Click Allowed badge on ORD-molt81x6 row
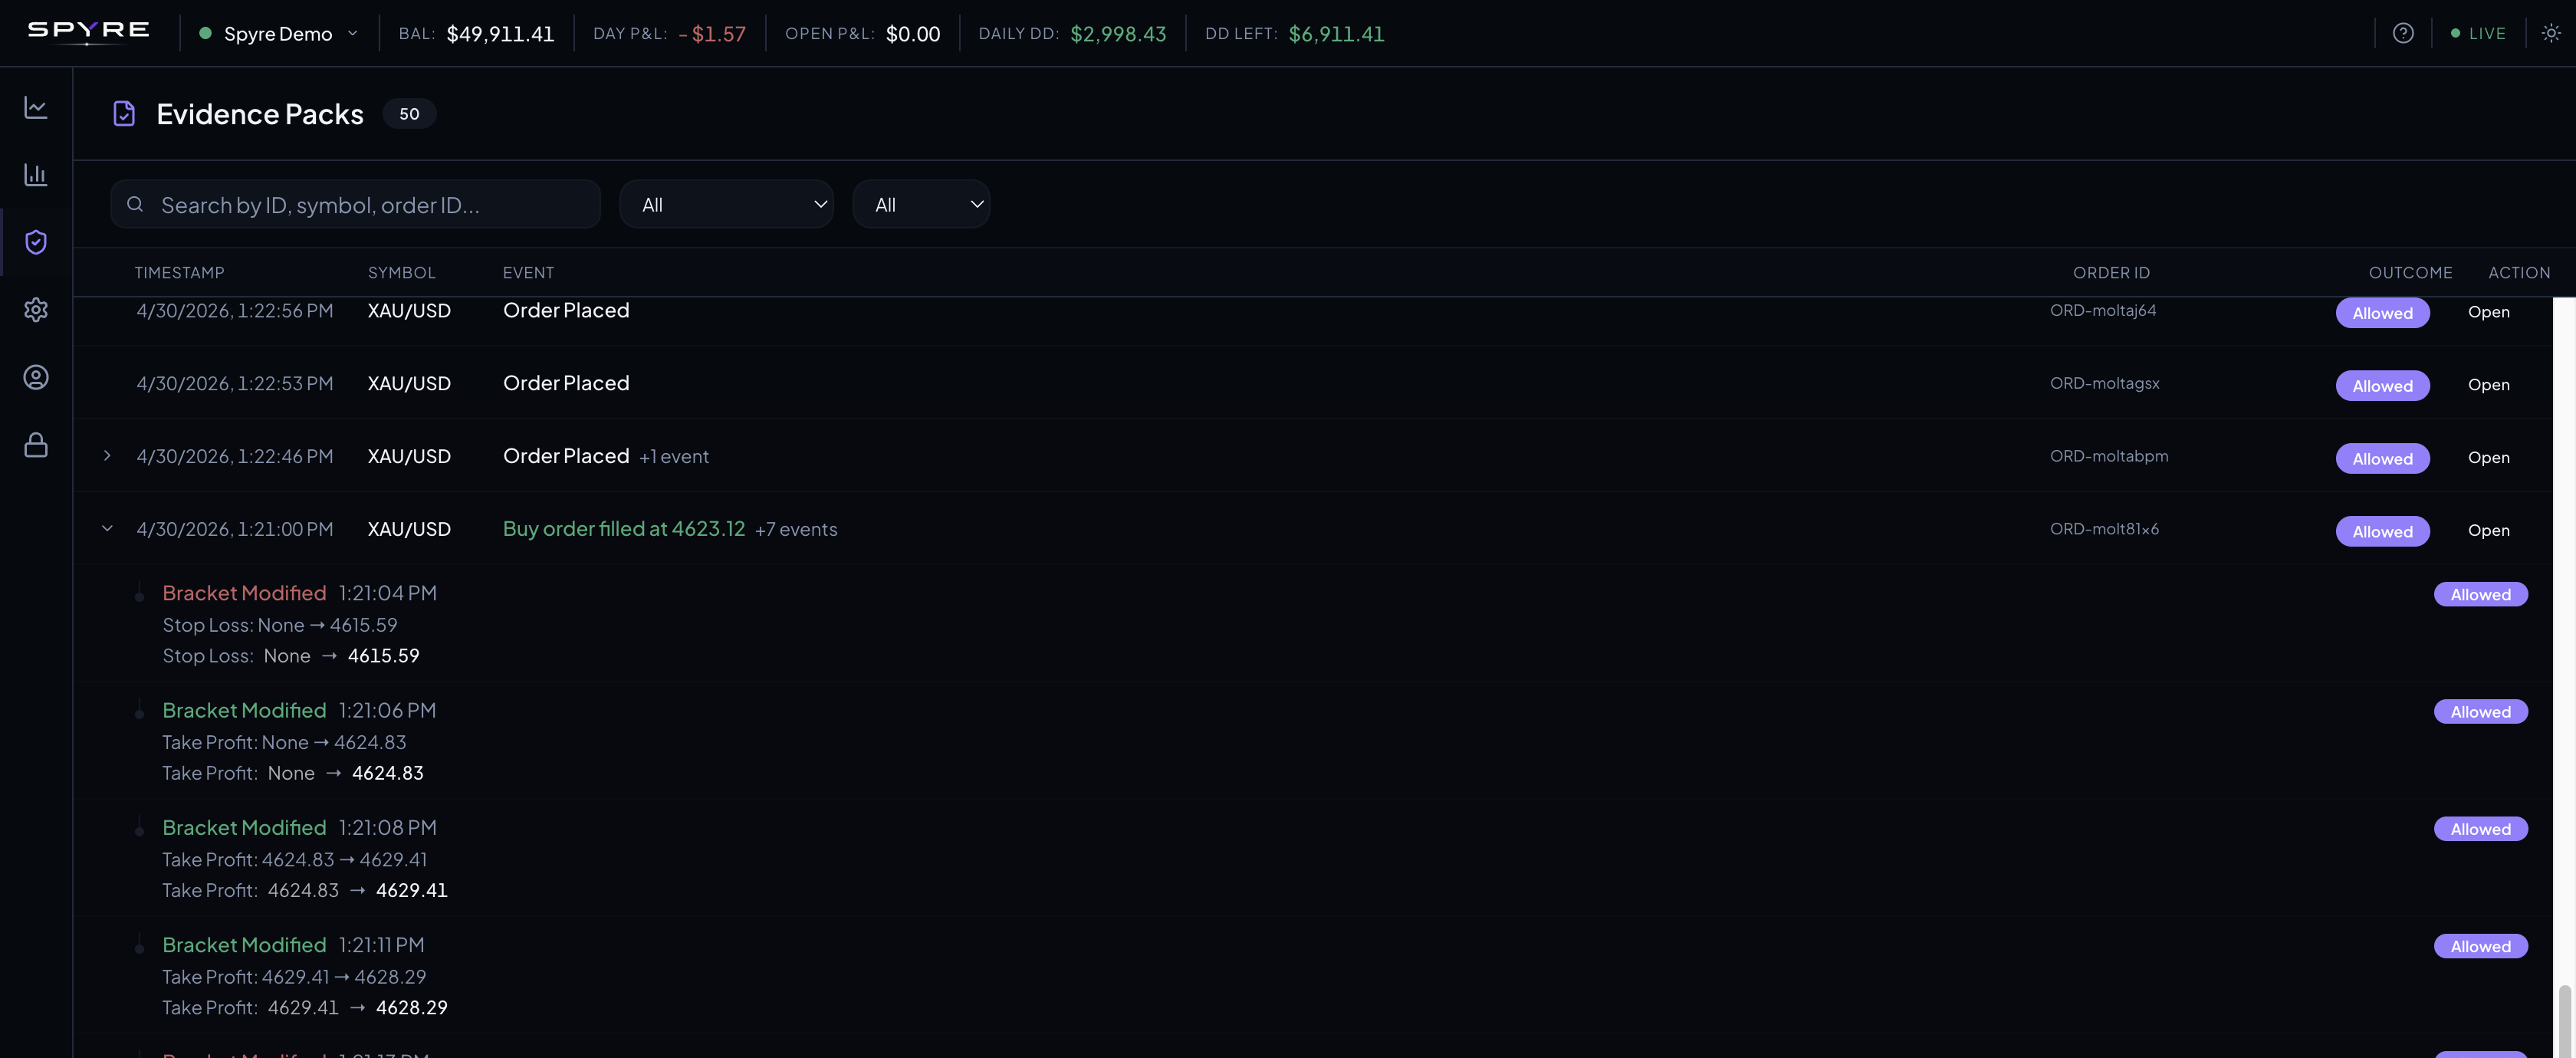The height and width of the screenshot is (1058, 2576). (2382, 532)
